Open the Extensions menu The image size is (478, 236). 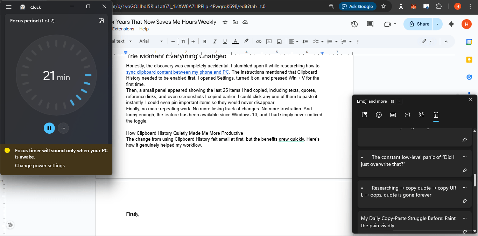(x=123, y=29)
